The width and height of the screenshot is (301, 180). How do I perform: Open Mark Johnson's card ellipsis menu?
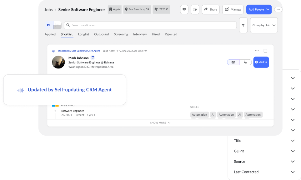[257, 51]
